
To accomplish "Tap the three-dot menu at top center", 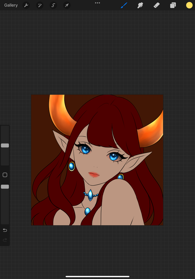I will coord(97,3).
